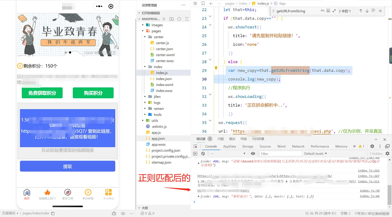Collapse all folders in explorer
Viewport: 392px width, 217px height.
click(187, 19)
